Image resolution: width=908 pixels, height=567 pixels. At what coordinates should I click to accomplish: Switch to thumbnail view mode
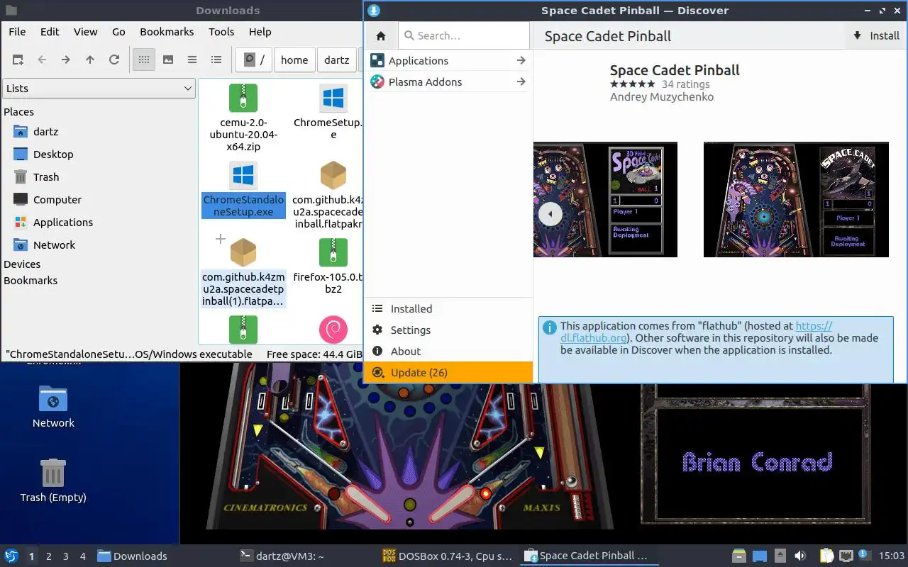pos(168,60)
